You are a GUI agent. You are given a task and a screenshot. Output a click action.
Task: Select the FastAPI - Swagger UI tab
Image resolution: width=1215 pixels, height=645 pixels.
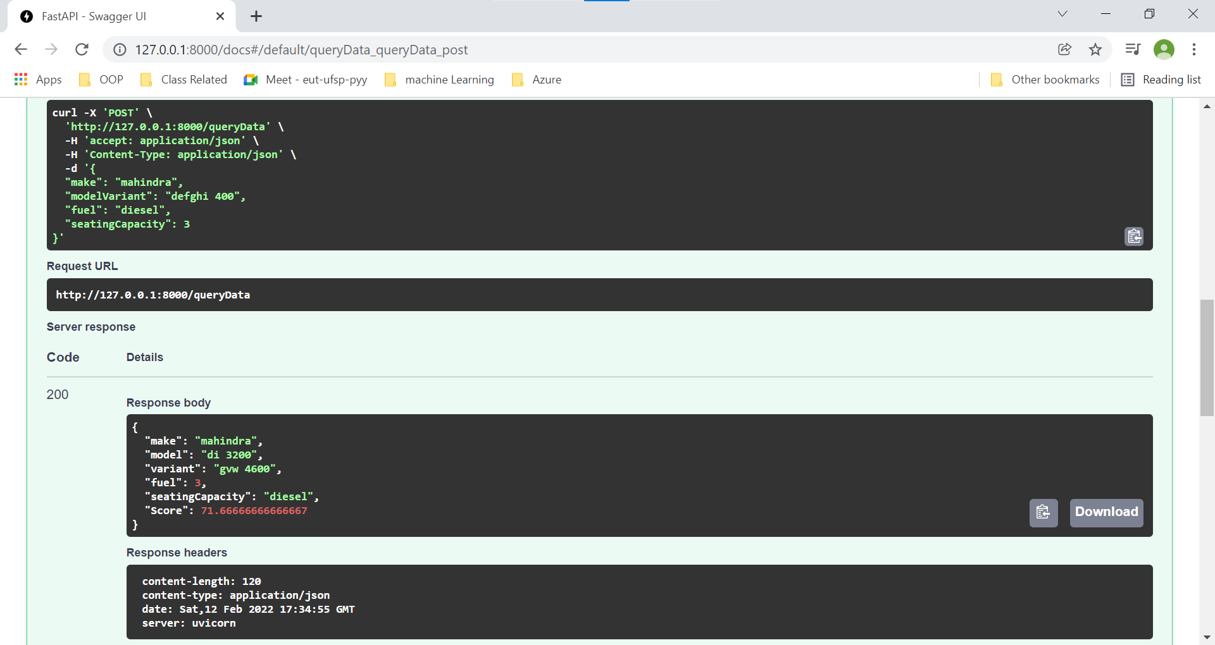point(120,16)
